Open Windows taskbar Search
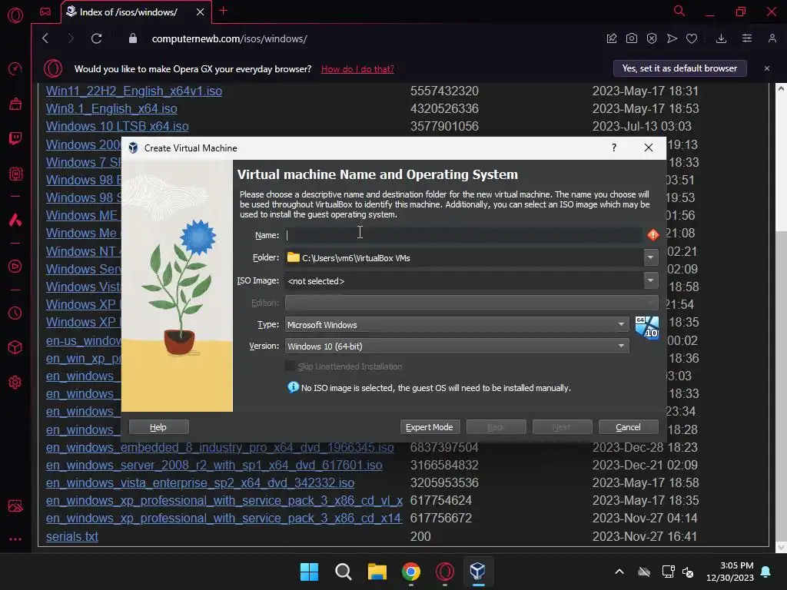The image size is (787, 590). click(344, 572)
